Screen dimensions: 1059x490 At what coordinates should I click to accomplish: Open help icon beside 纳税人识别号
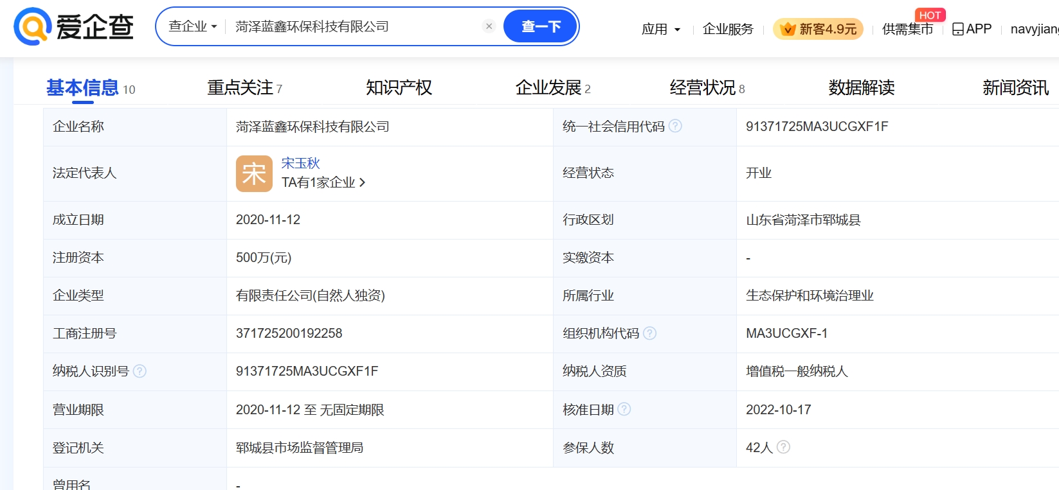click(x=140, y=371)
